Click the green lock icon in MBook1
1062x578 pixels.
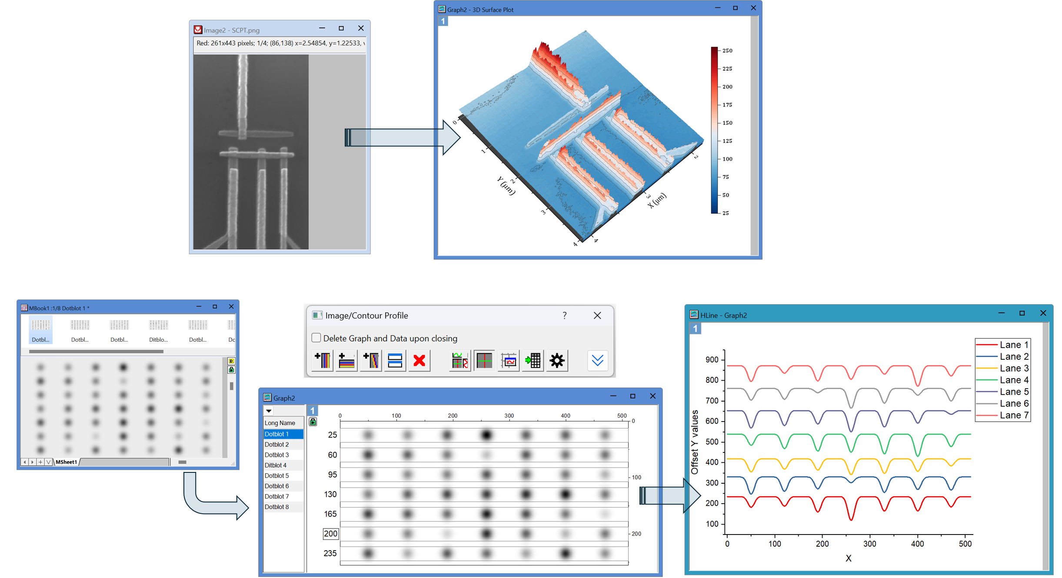coord(231,370)
